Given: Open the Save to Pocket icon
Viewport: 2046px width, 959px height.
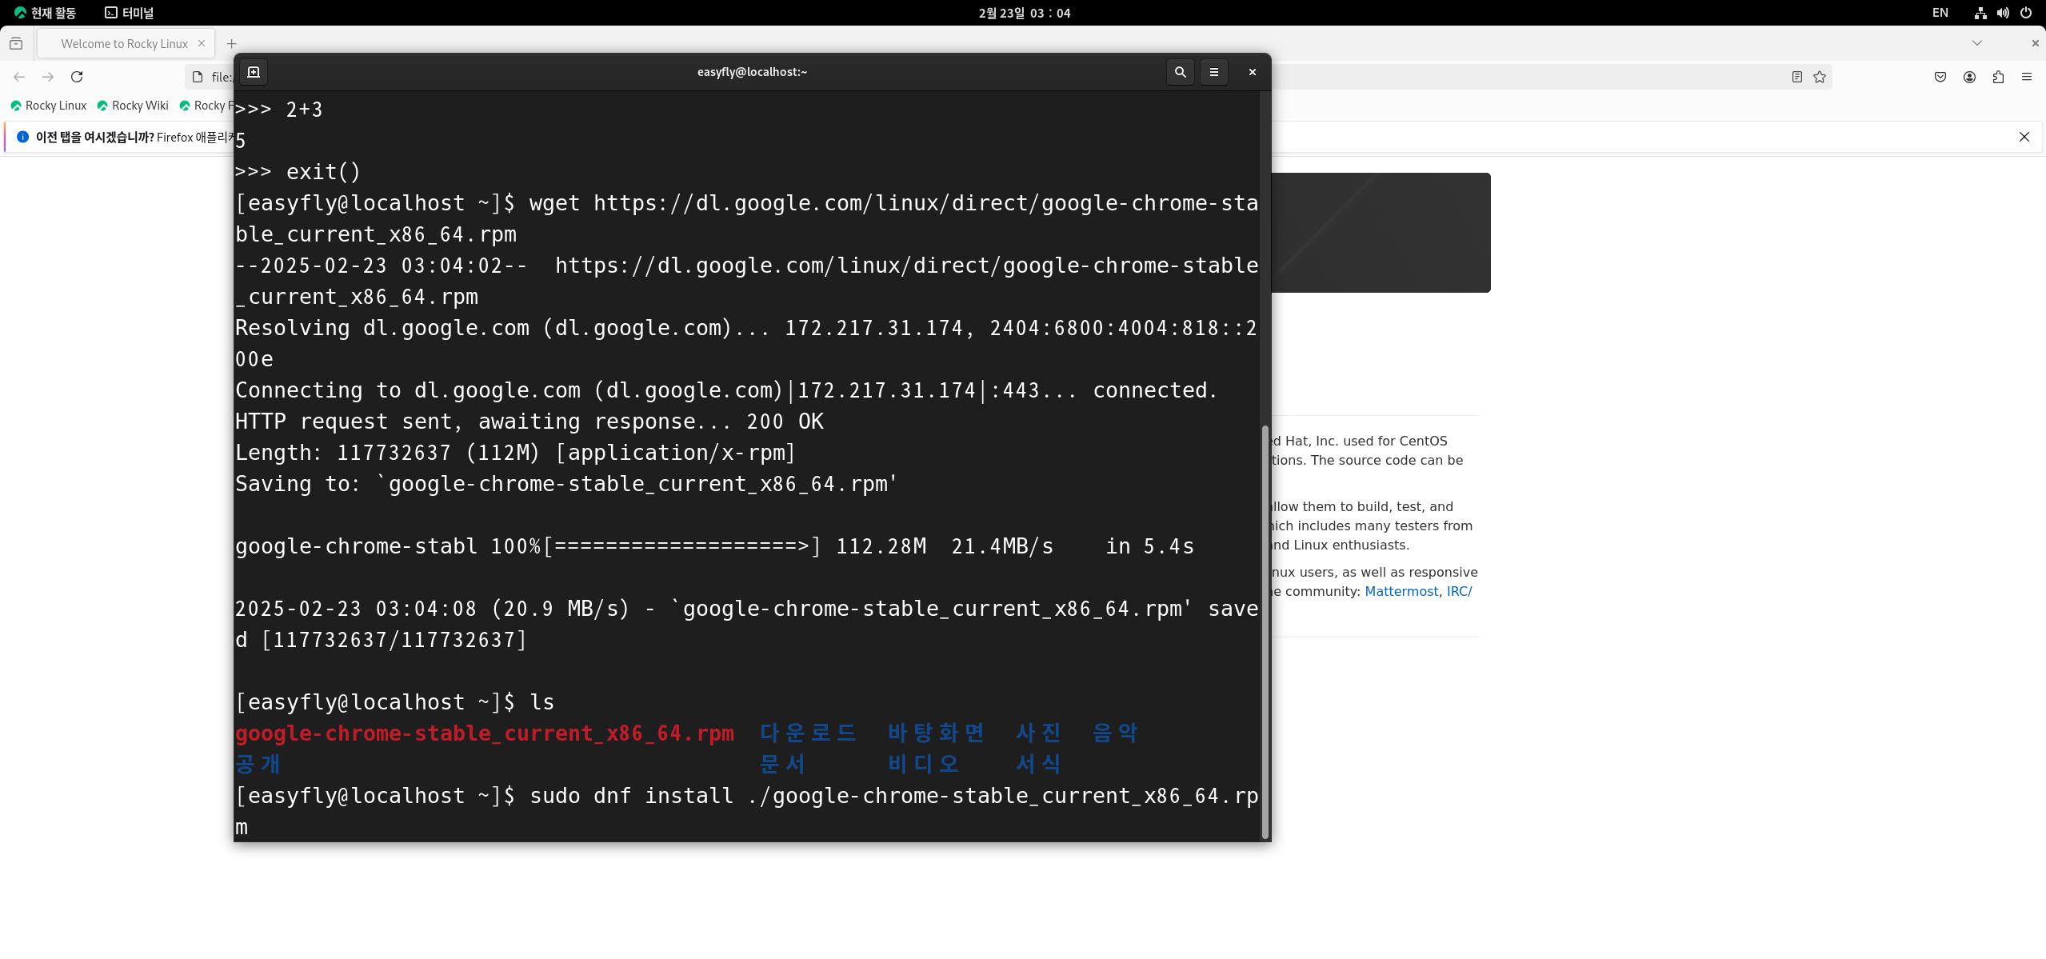Looking at the screenshot, I should click(x=1940, y=77).
